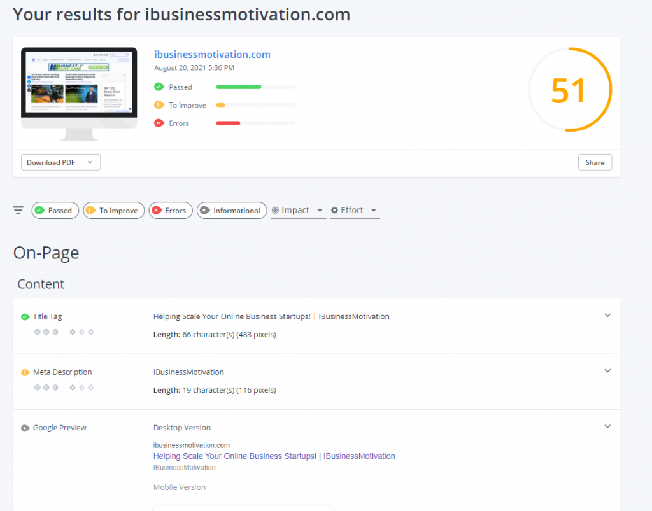This screenshot has width=652, height=511.
Task: Click the Mobile Version text
Action: pyautogui.click(x=179, y=487)
